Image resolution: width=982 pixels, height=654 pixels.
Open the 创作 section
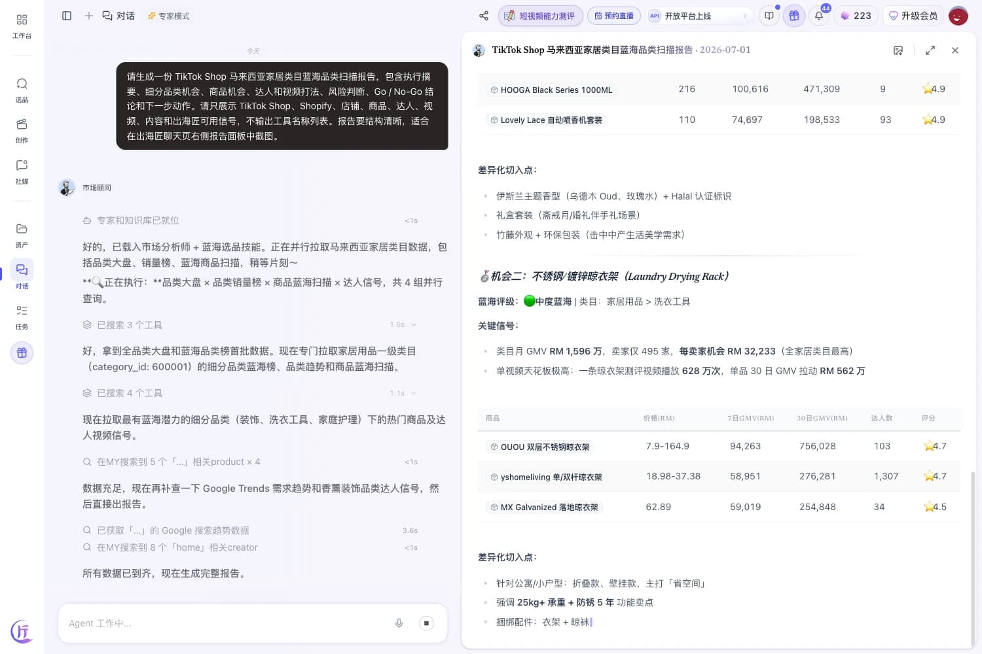point(22,131)
